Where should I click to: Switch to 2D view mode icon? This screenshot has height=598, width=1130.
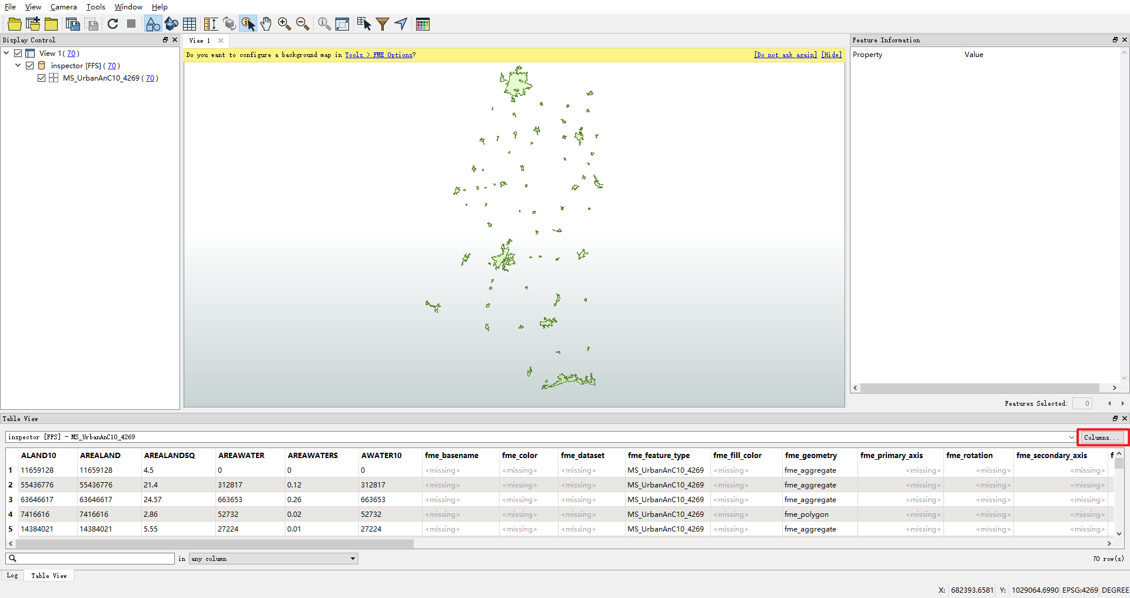pos(152,24)
